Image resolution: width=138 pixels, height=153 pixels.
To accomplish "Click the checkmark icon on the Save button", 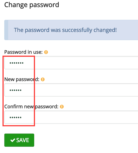I will [13, 140].
